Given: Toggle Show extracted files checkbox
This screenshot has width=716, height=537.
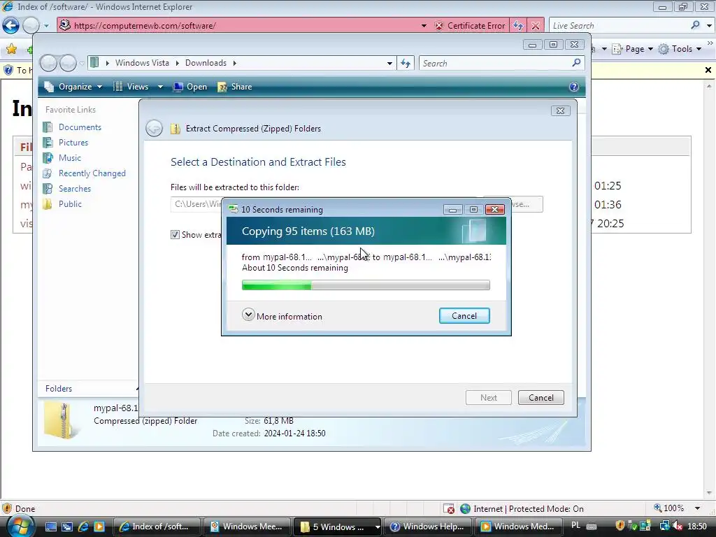Looking at the screenshot, I should (175, 235).
